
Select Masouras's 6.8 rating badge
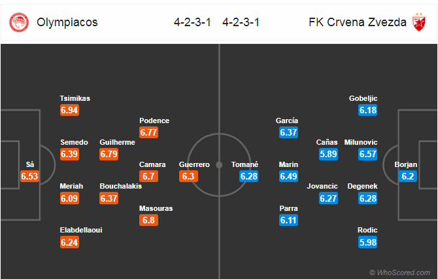tap(148, 220)
